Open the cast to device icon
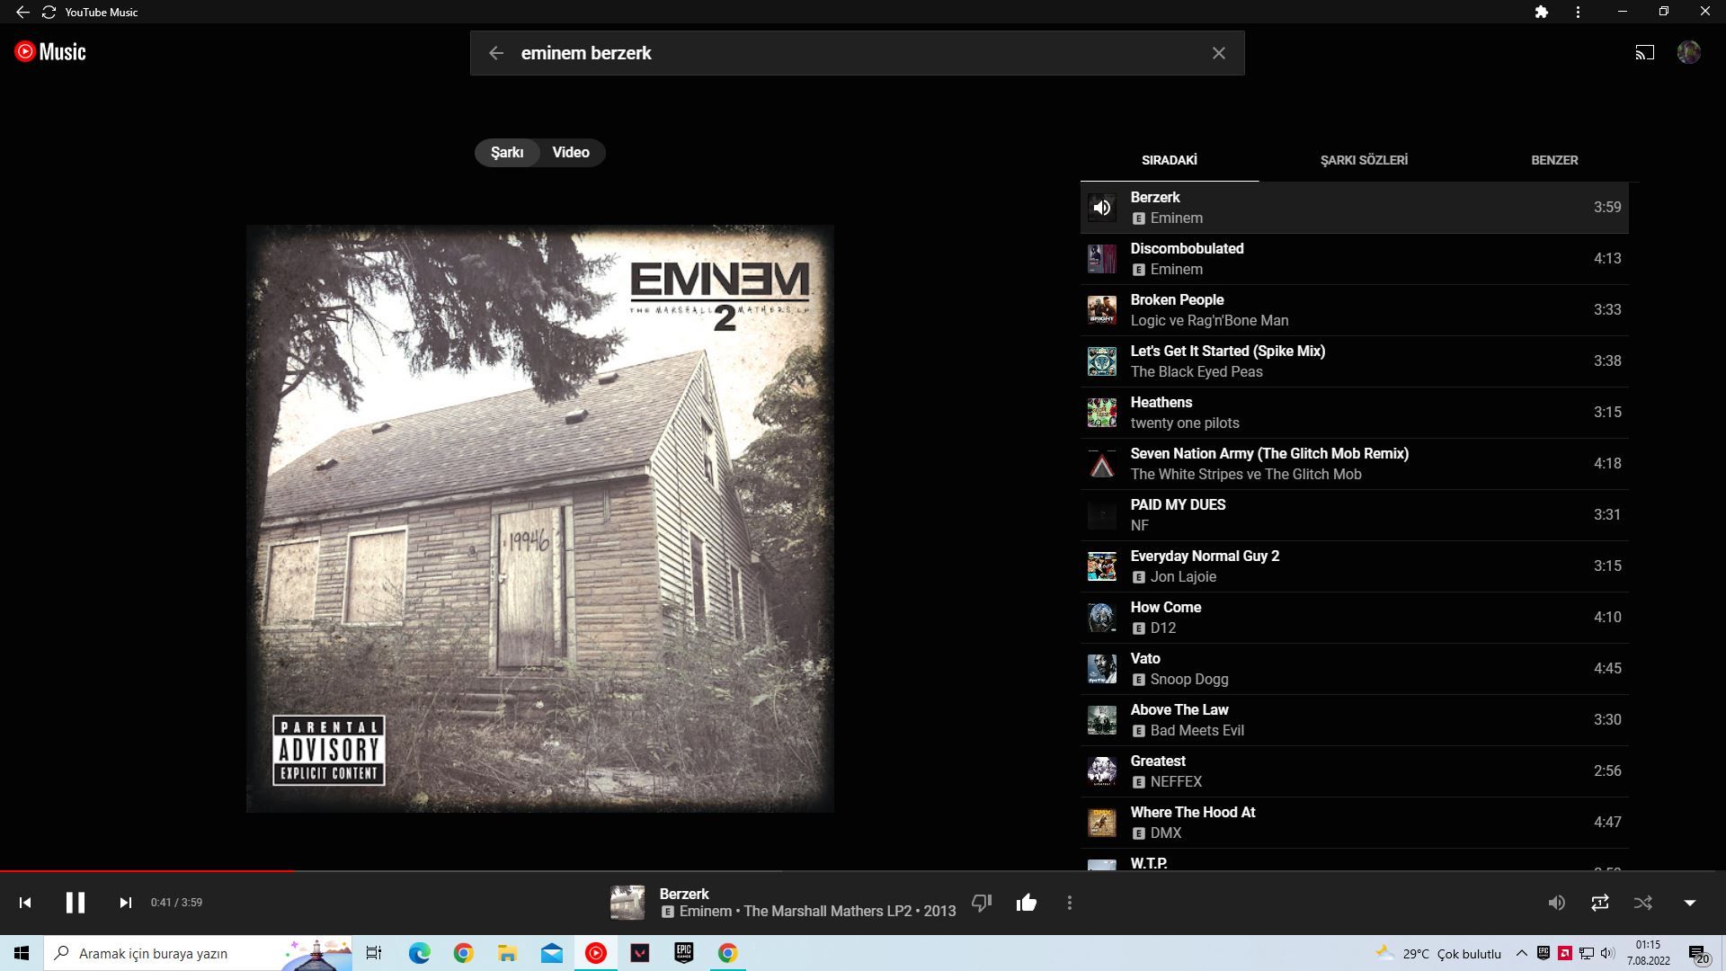 1644,52
